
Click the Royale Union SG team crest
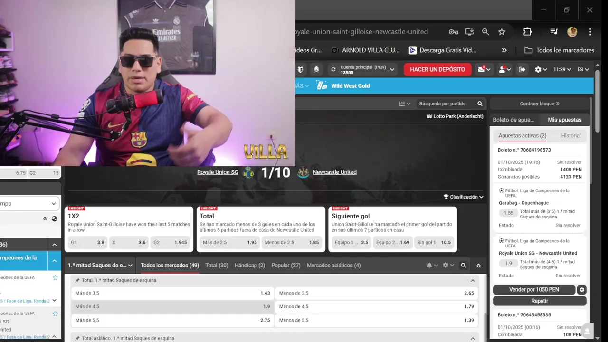[x=248, y=172]
